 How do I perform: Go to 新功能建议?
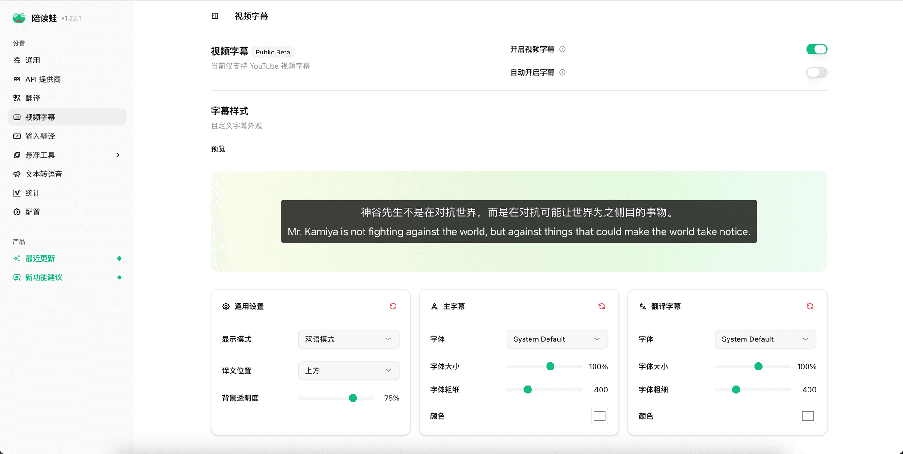[x=43, y=277]
